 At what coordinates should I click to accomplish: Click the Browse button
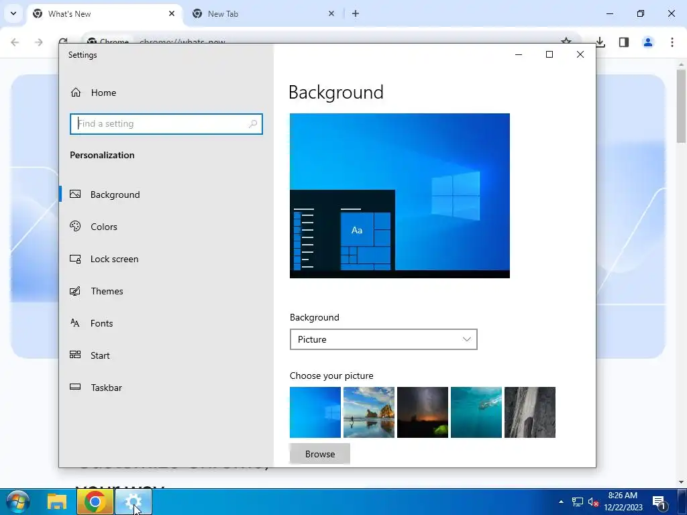click(x=320, y=454)
